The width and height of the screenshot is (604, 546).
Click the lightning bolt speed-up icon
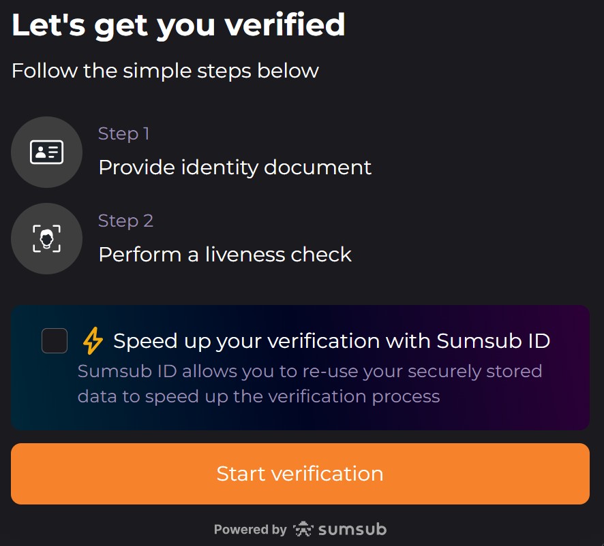point(93,340)
